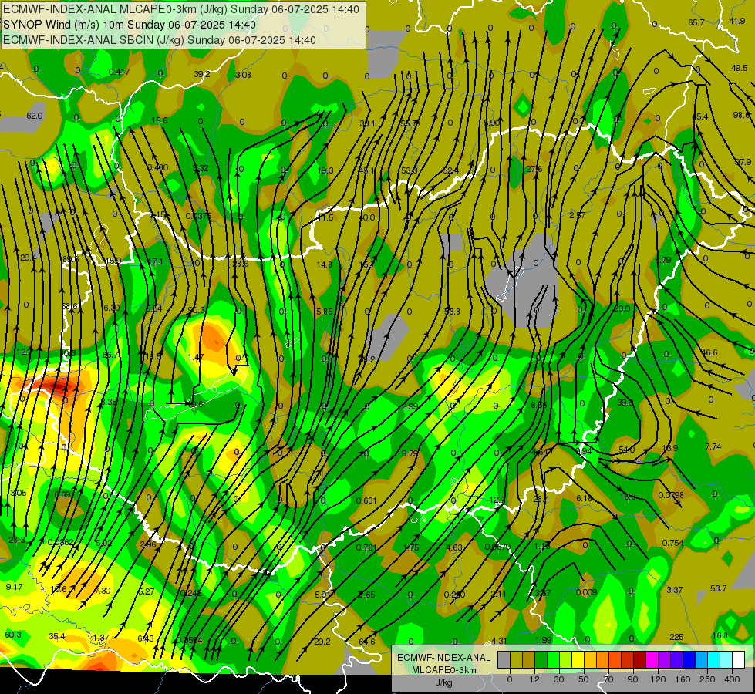Click the map value 2.99
Viewport: 755px width, 694px height.
click(x=410, y=406)
